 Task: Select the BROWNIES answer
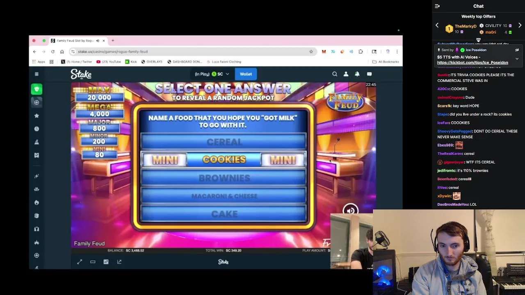224,178
